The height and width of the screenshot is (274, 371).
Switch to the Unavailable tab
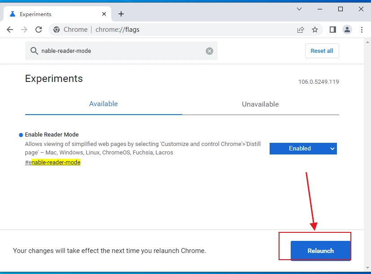click(x=260, y=104)
